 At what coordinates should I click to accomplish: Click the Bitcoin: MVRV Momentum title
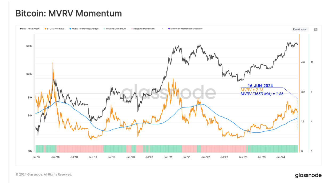[69, 13]
